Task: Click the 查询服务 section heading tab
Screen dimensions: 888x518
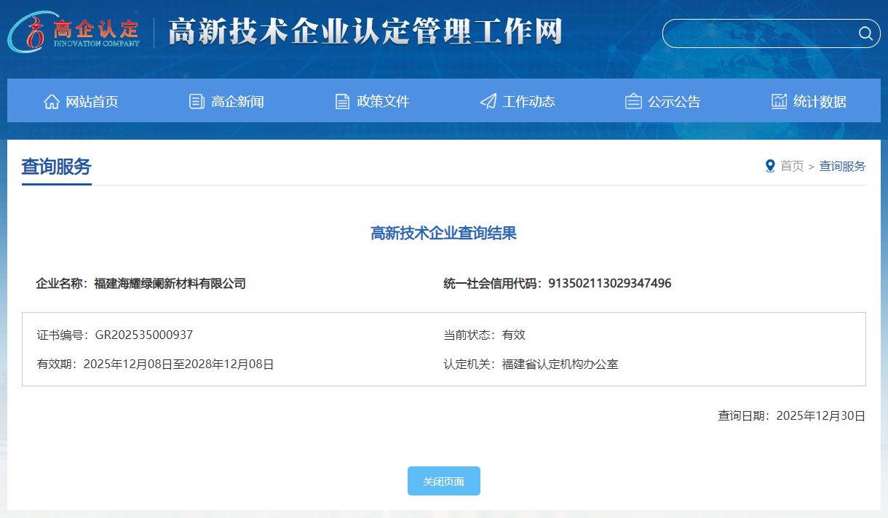Action: click(x=57, y=167)
